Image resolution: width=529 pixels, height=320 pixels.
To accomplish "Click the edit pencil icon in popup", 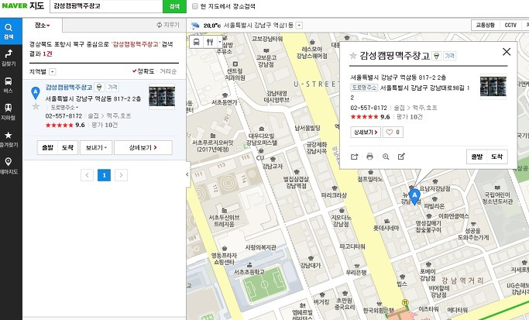I will coord(401,157).
